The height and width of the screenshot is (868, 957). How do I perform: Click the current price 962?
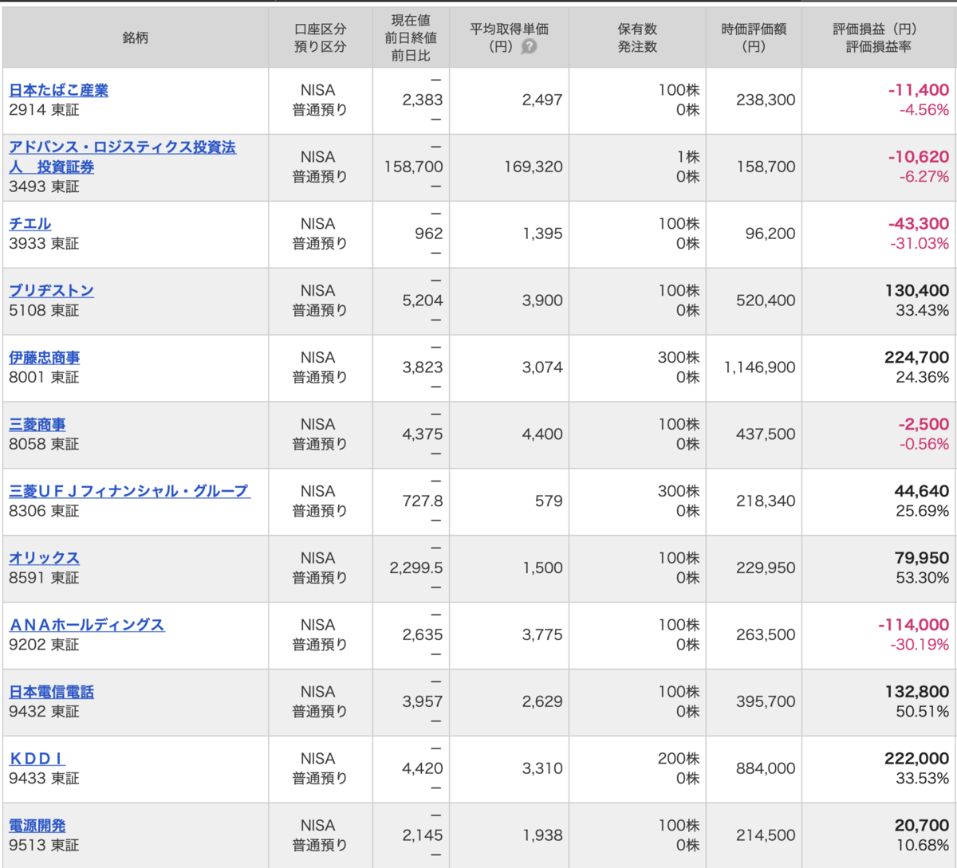(x=428, y=234)
